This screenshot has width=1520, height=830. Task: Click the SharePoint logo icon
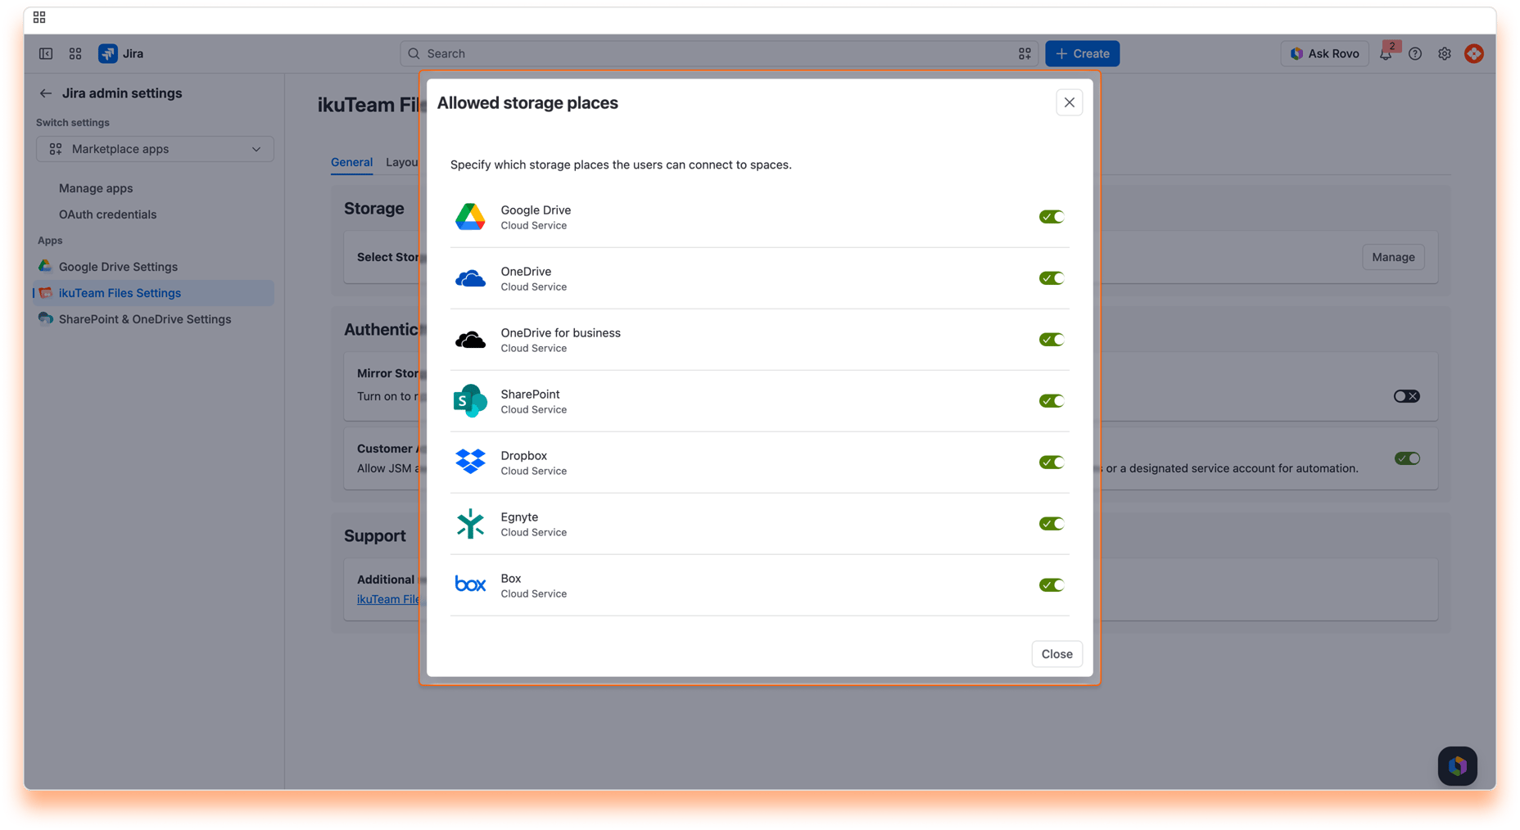(470, 401)
